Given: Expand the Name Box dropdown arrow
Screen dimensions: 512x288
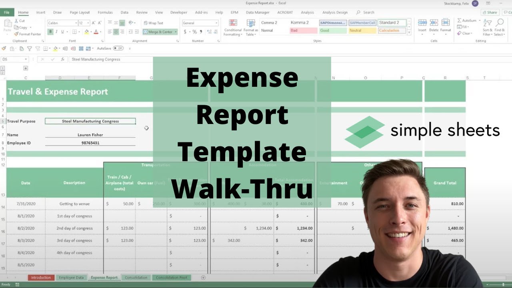Looking at the screenshot, I should pyautogui.click(x=26, y=59).
